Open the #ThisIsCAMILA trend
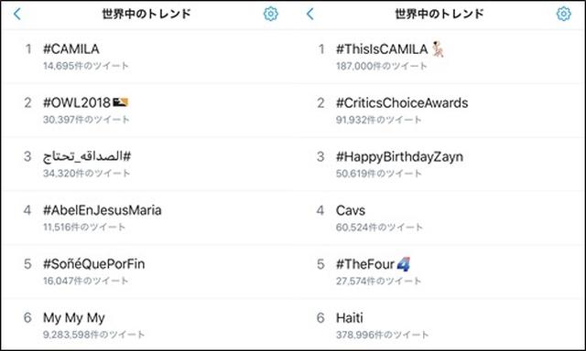Image resolution: width=586 pixels, height=351 pixels. coord(441,57)
